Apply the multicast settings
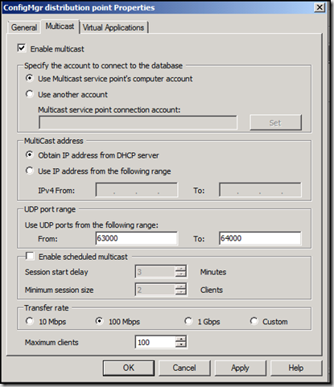 click(240, 368)
